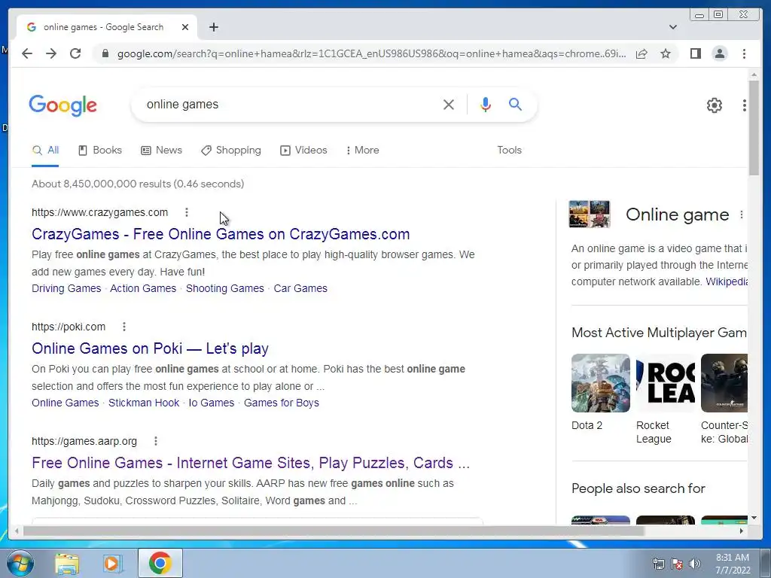This screenshot has height=578, width=771.
Task: Expand the tab search chevron
Action: pos(672,27)
